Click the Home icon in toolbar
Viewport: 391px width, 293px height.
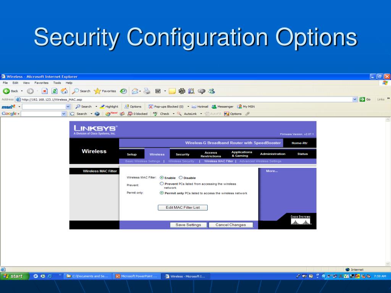pos(64,91)
